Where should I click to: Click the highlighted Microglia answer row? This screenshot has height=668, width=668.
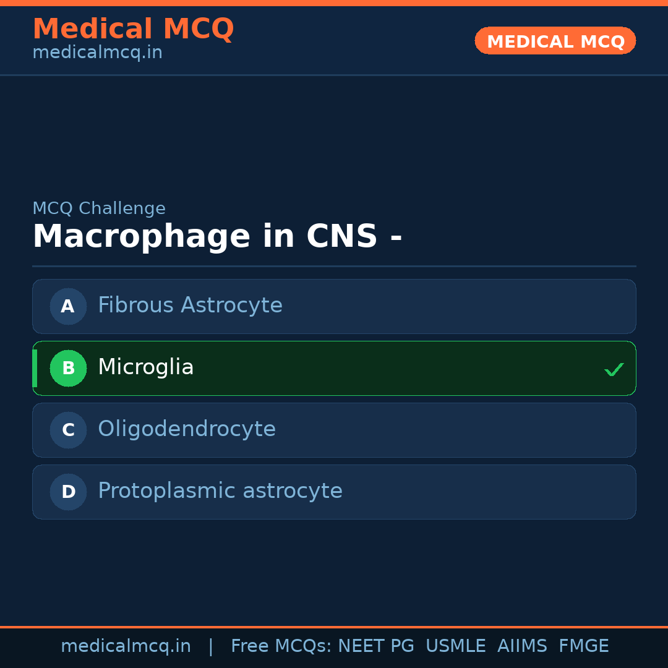point(334,368)
